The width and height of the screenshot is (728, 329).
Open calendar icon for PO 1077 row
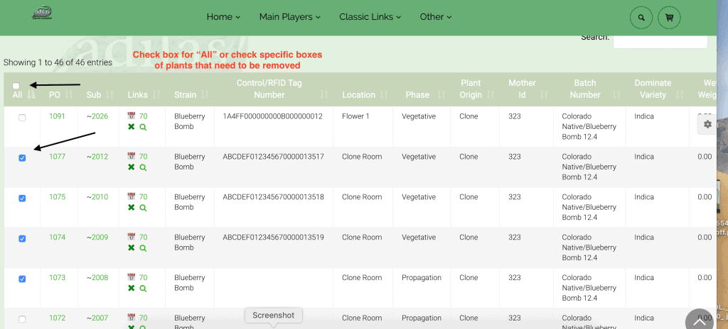(131, 157)
